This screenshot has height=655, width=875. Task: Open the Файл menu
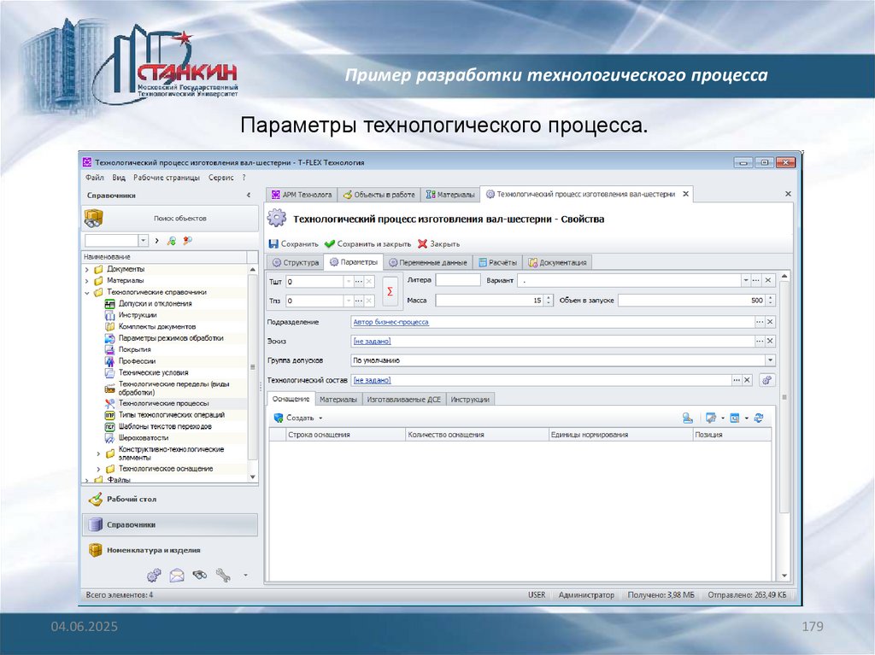[x=94, y=178]
